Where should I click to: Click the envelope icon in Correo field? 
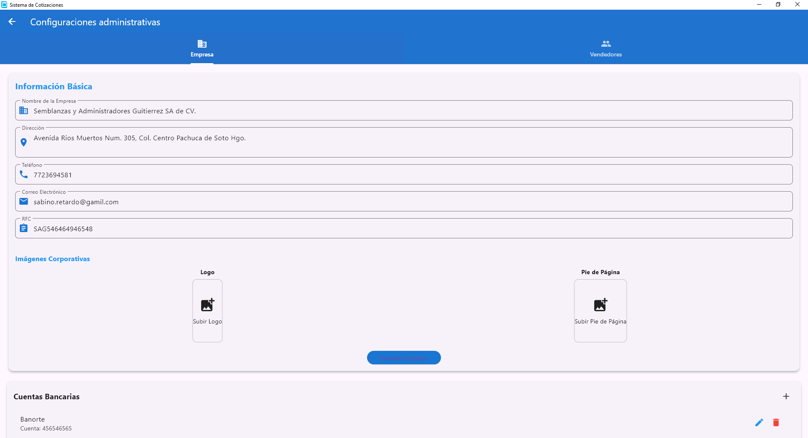tap(24, 201)
